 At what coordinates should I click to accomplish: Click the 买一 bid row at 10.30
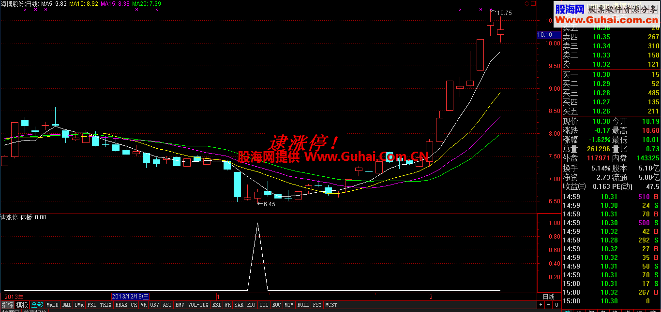(x=611, y=74)
